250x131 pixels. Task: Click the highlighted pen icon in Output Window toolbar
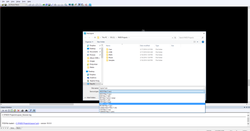tap(30, 110)
